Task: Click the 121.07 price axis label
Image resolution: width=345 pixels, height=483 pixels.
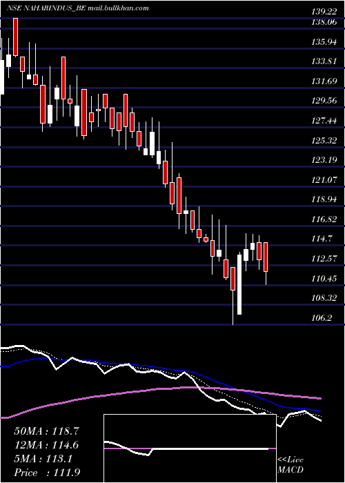Action: (324, 180)
